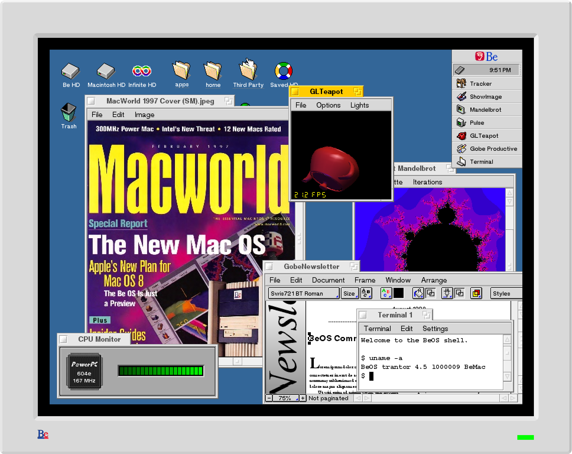Select the Macintosh HD desktop icon
The image size is (572, 454).
point(106,71)
